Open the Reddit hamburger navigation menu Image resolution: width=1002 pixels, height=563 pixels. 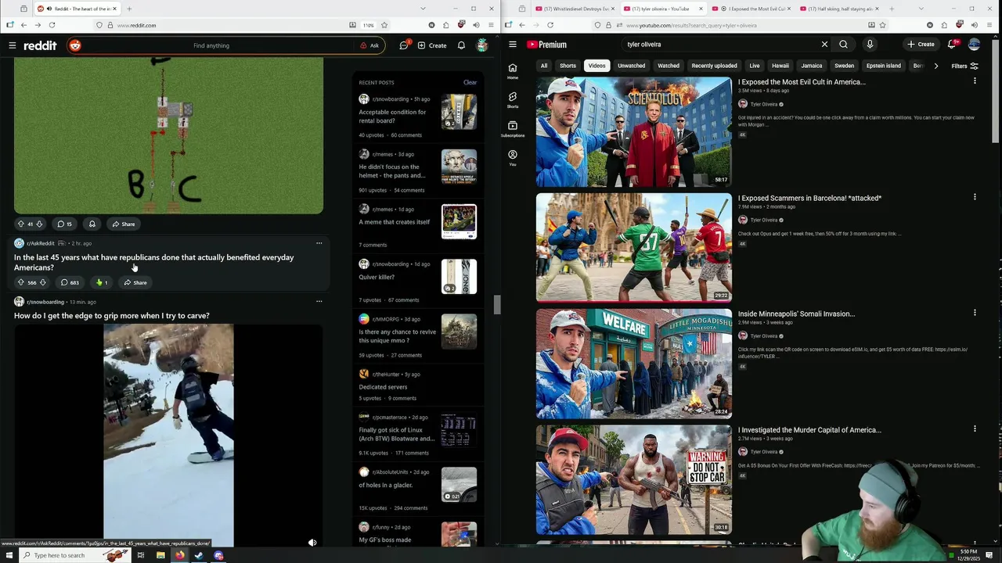pyautogui.click(x=13, y=45)
